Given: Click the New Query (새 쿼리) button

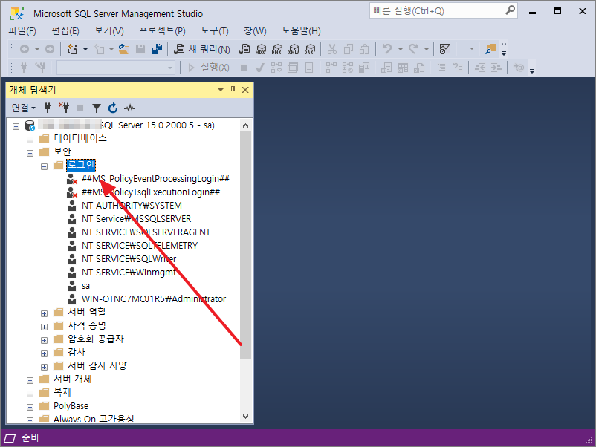Looking at the screenshot, I should (202, 49).
